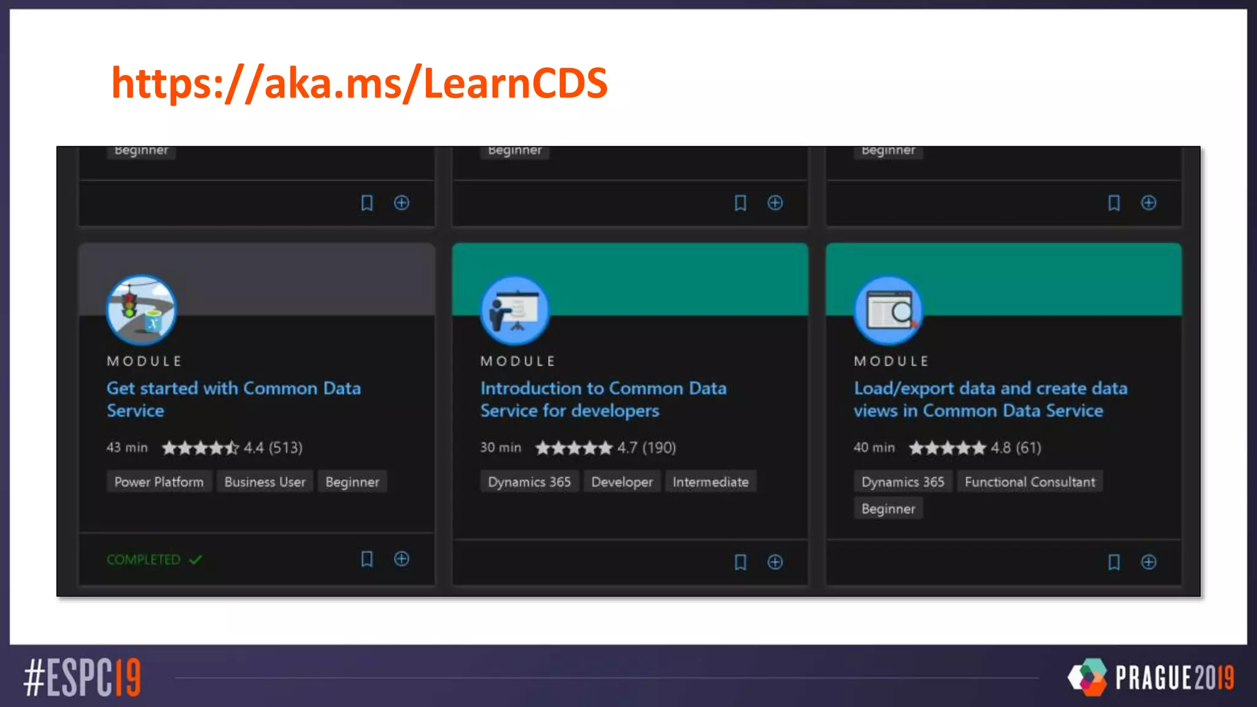Select the Beginner tag on the Get started card

coord(352,482)
